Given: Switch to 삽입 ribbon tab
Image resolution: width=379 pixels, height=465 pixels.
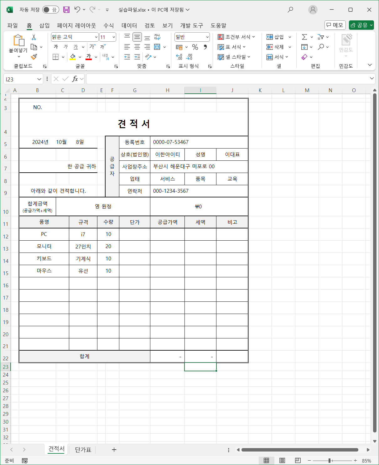Looking at the screenshot, I should coord(44,25).
